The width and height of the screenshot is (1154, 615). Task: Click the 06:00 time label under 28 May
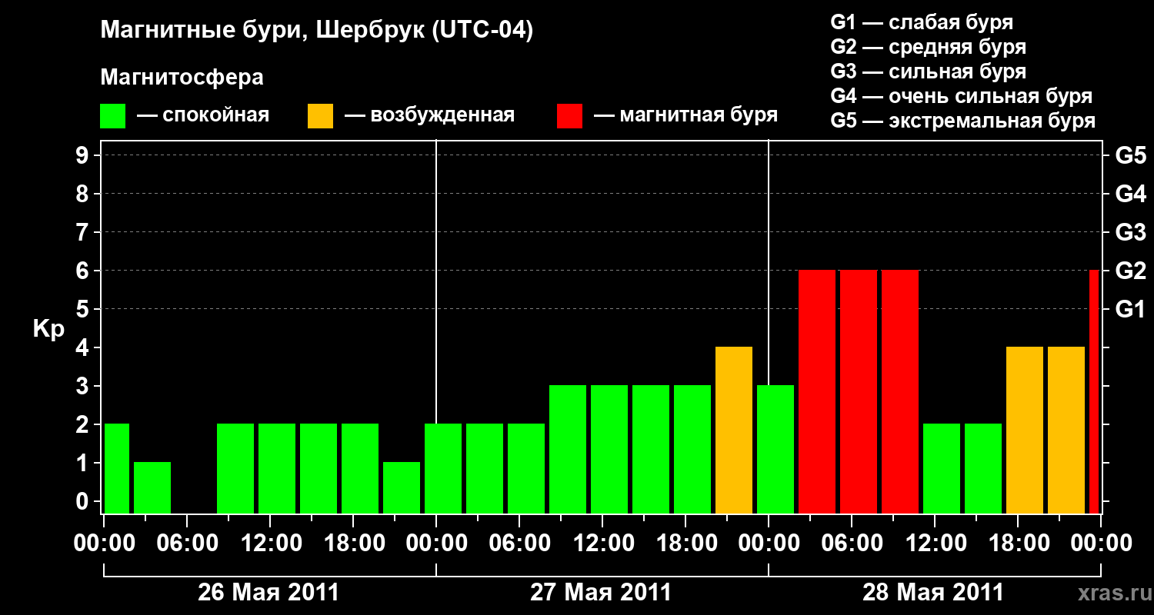(x=852, y=543)
